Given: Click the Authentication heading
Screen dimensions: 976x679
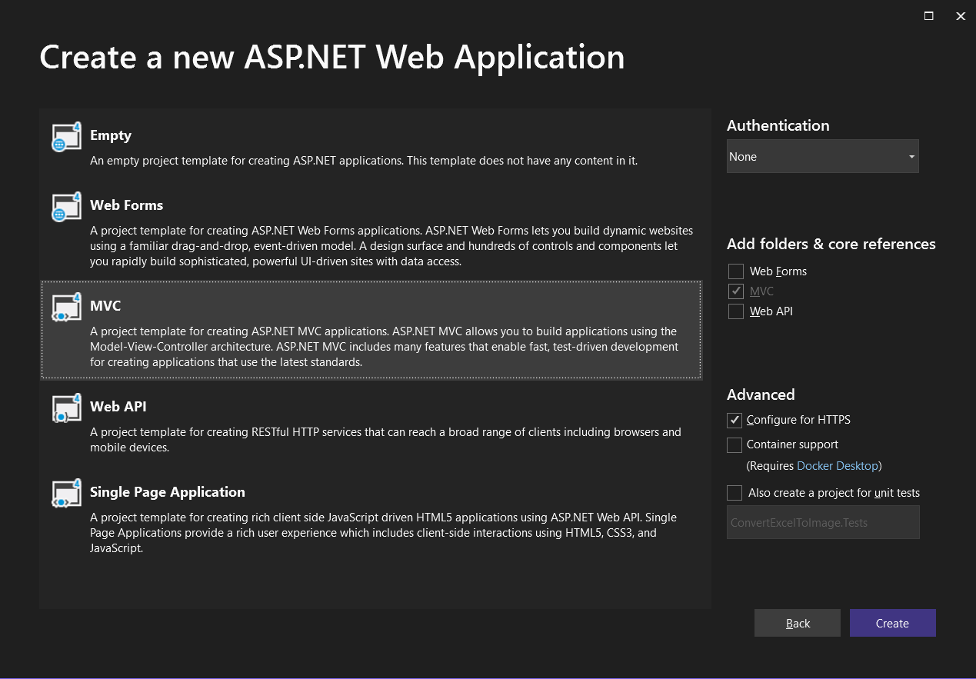Looking at the screenshot, I should tap(778, 125).
